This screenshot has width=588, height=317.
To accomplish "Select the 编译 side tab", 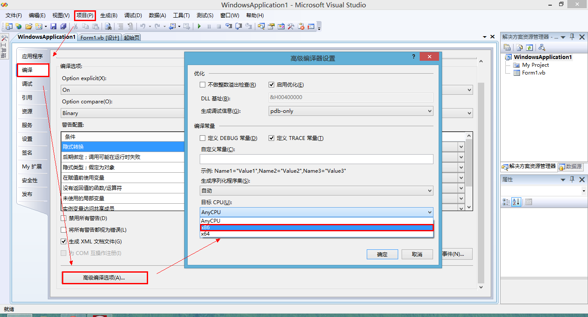I will 33,70.
